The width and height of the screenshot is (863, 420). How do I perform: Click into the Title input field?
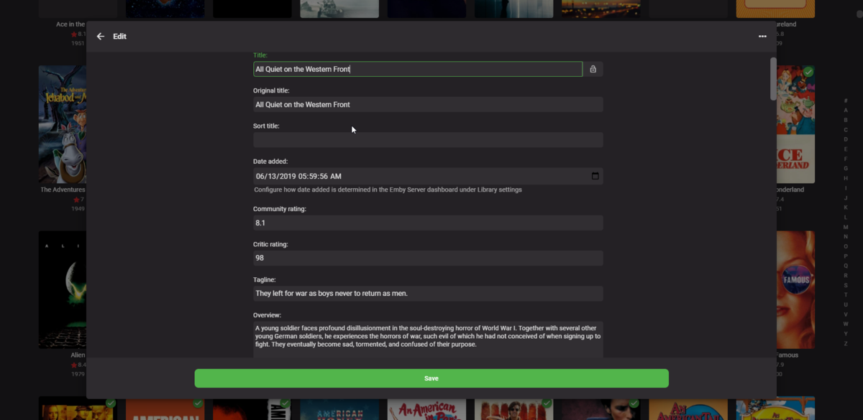pyautogui.click(x=418, y=69)
